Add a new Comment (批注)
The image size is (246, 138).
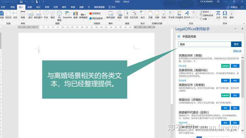pos(143,15)
